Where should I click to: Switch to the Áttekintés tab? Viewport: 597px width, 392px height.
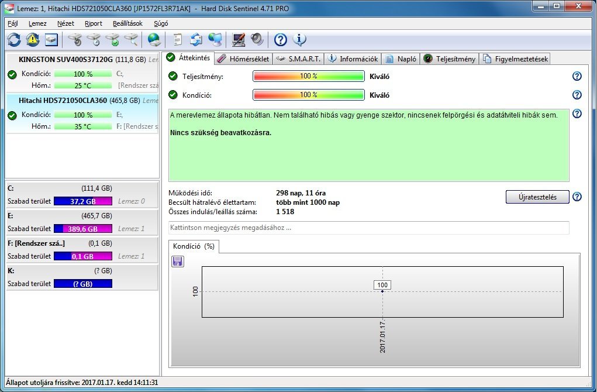pos(188,58)
